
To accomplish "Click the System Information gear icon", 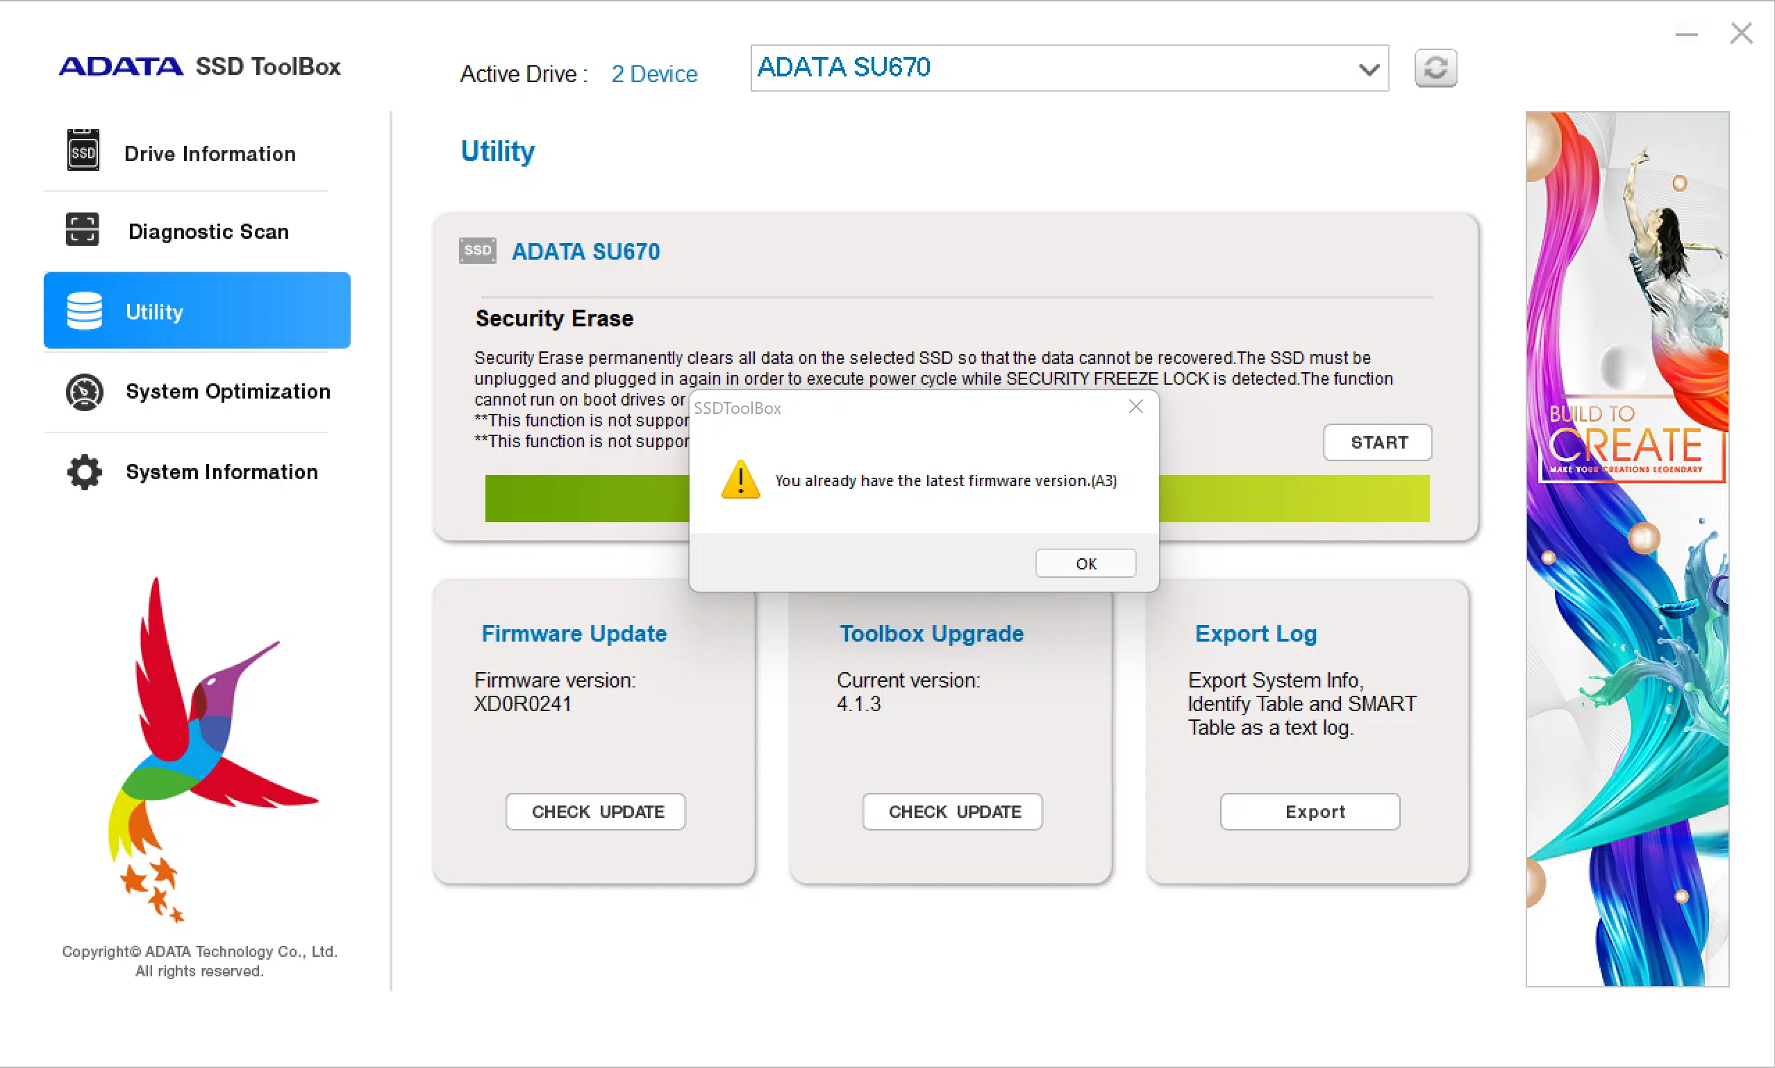I will (x=84, y=472).
